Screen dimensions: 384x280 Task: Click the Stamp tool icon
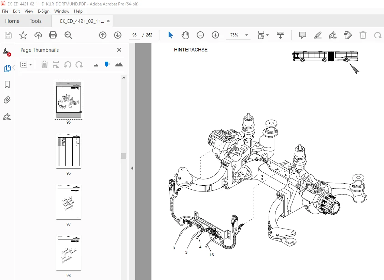(x=347, y=35)
